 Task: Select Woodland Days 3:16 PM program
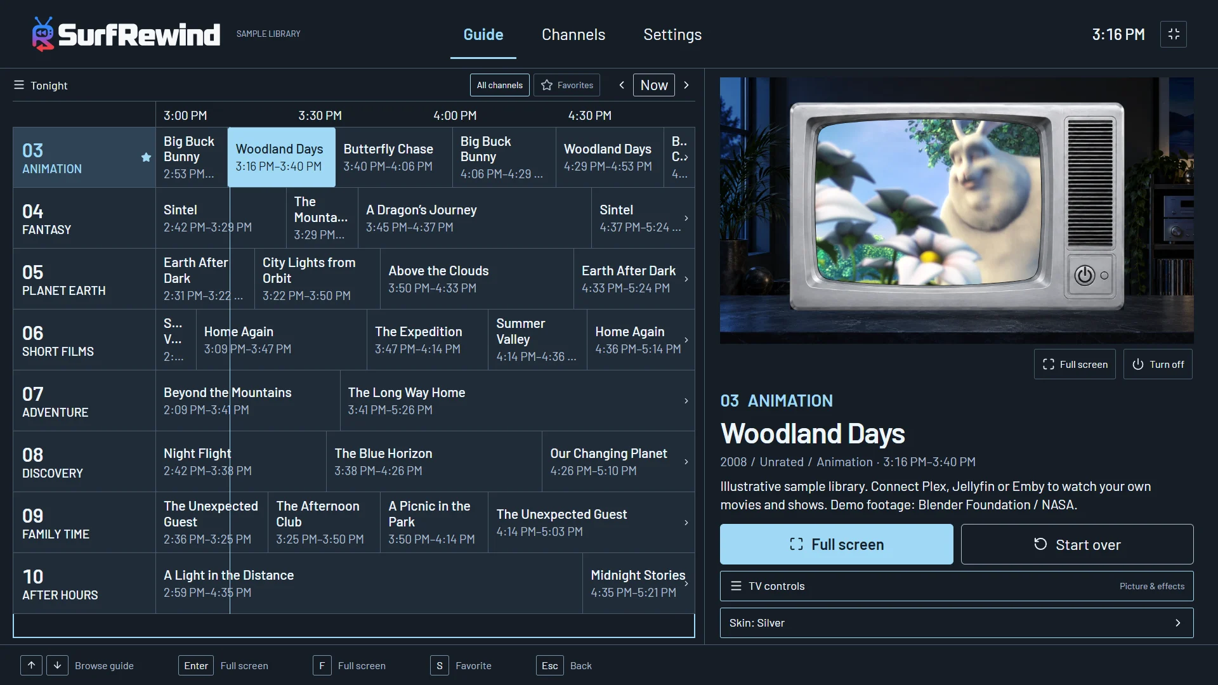coord(282,157)
